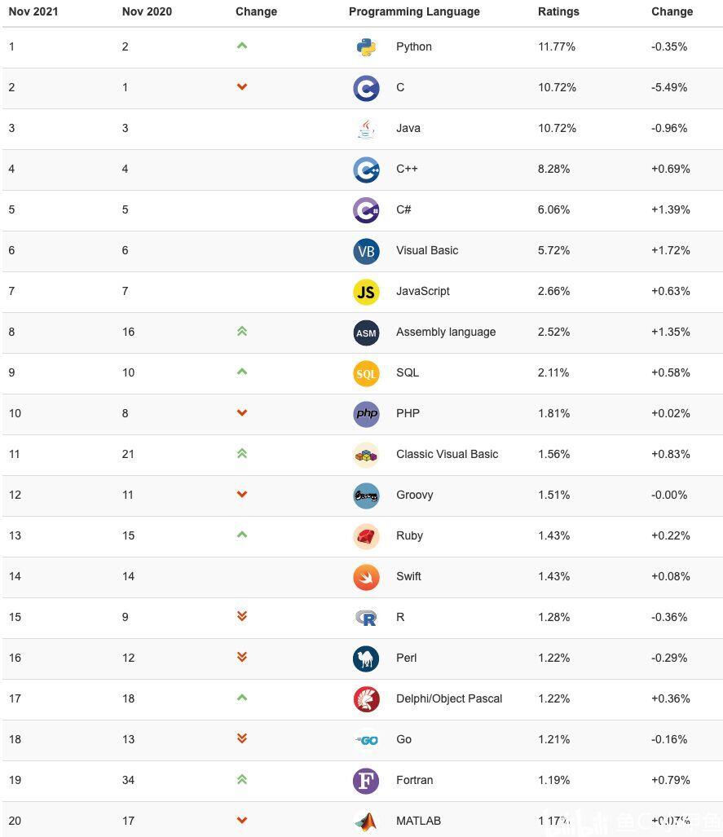Click the Programming Language column header
The image size is (723, 837).
pos(414,12)
